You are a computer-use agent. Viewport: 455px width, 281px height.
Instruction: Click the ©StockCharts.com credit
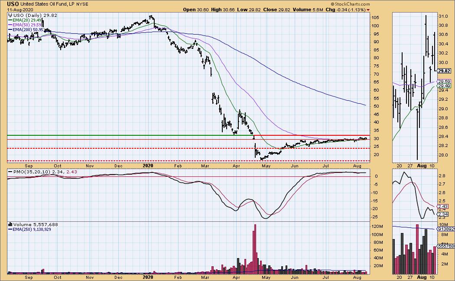coord(350,4)
